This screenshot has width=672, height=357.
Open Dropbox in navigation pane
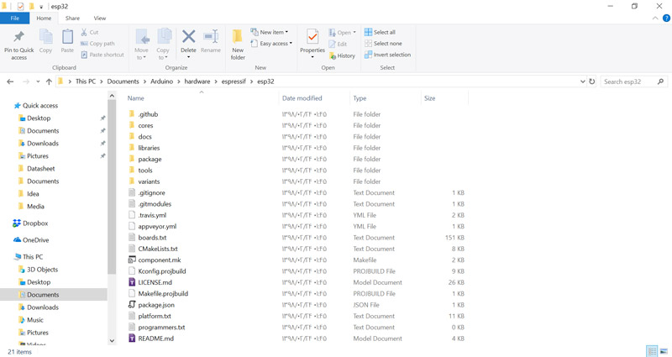tap(35, 223)
